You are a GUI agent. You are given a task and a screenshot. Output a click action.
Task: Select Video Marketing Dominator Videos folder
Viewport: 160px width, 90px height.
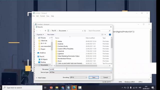coord(68,56)
